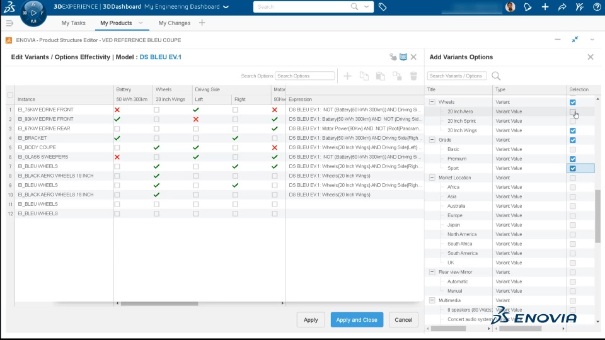Select the North America variant value row
The width and height of the screenshot is (605, 340).
[462, 234]
